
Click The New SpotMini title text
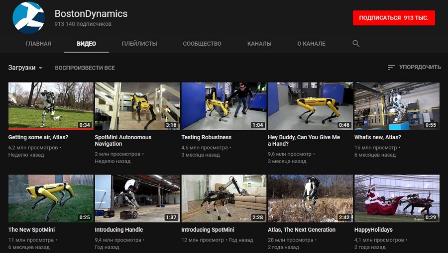[31, 230]
